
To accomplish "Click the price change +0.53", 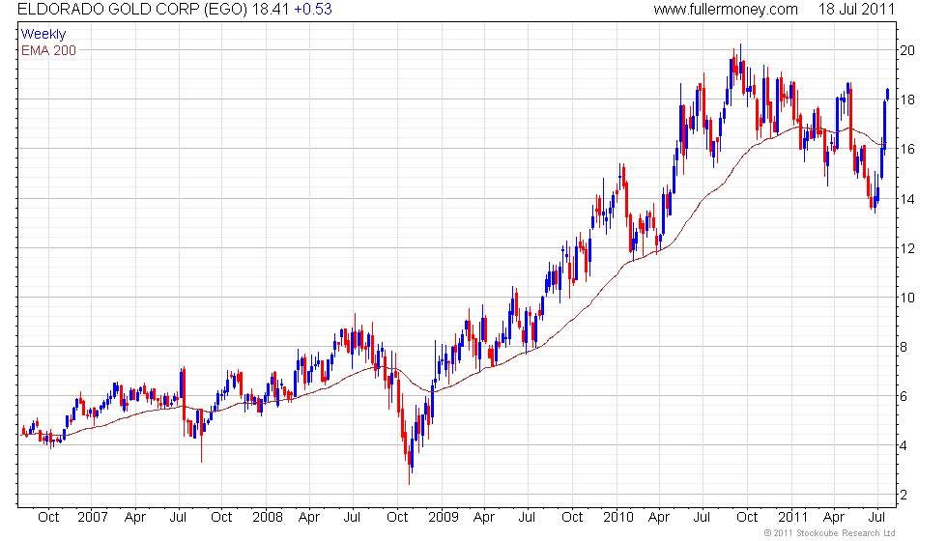I will click(313, 9).
